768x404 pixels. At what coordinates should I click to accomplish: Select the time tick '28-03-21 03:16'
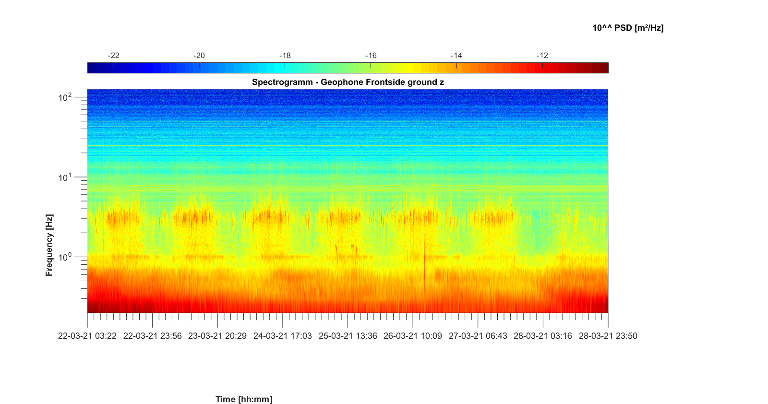(x=543, y=336)
